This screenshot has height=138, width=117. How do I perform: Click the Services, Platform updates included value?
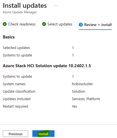[x=86, y=99]
